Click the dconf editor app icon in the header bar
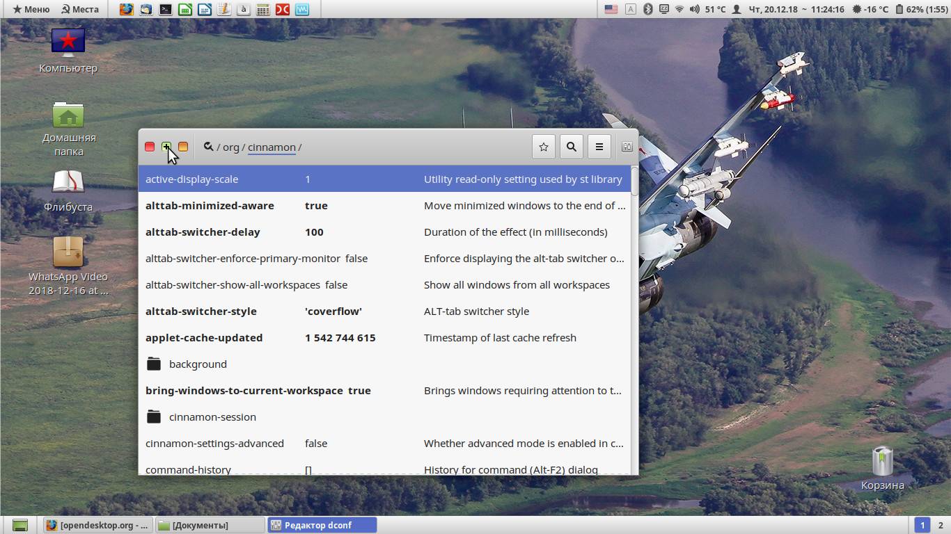 click(x=627, y=147)
